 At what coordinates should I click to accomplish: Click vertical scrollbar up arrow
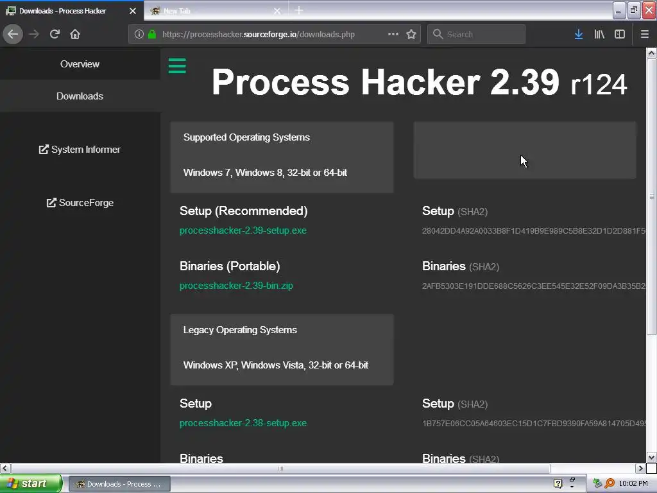[651, 53]
